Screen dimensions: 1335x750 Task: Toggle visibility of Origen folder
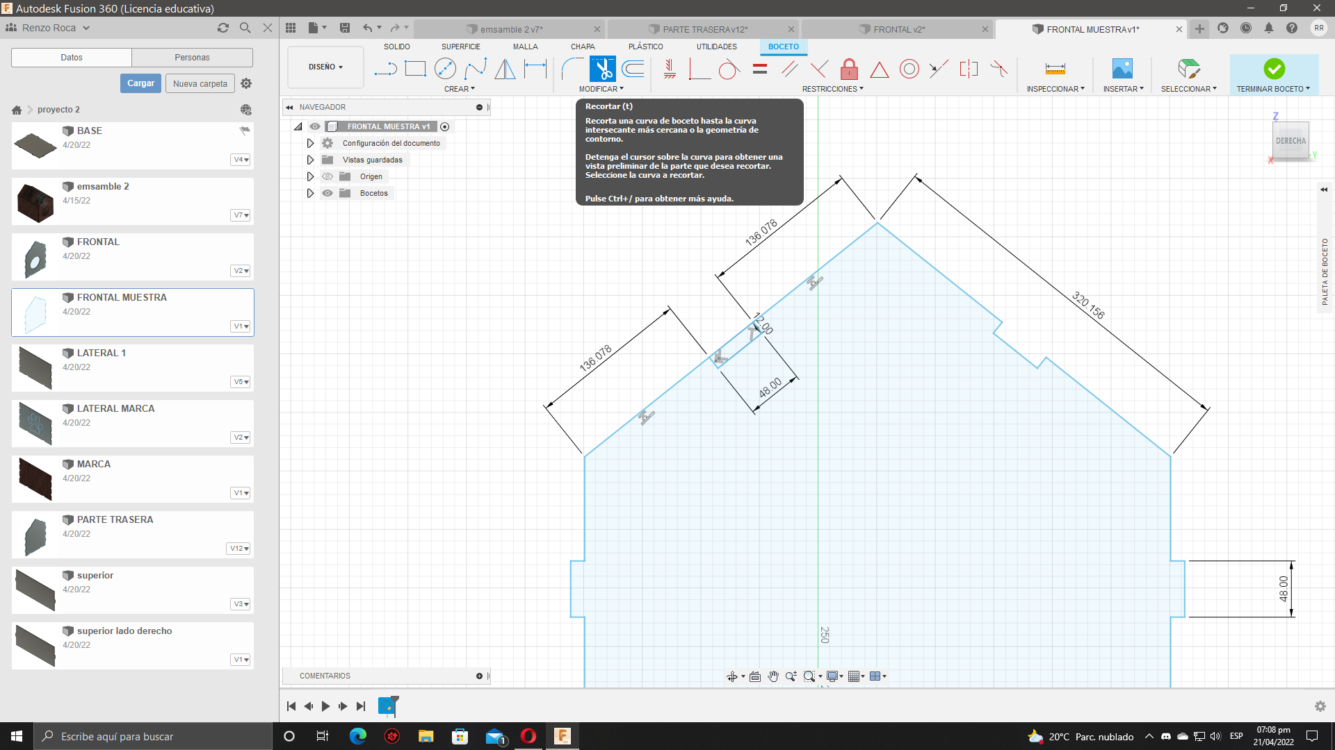coord(327,176)
